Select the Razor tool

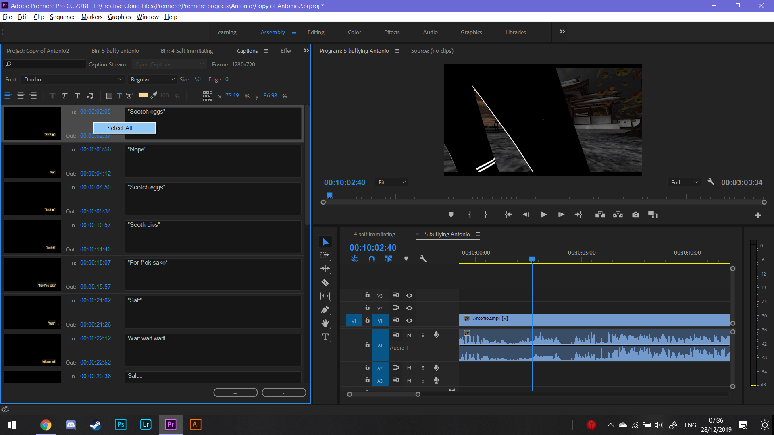pos(325,282)
